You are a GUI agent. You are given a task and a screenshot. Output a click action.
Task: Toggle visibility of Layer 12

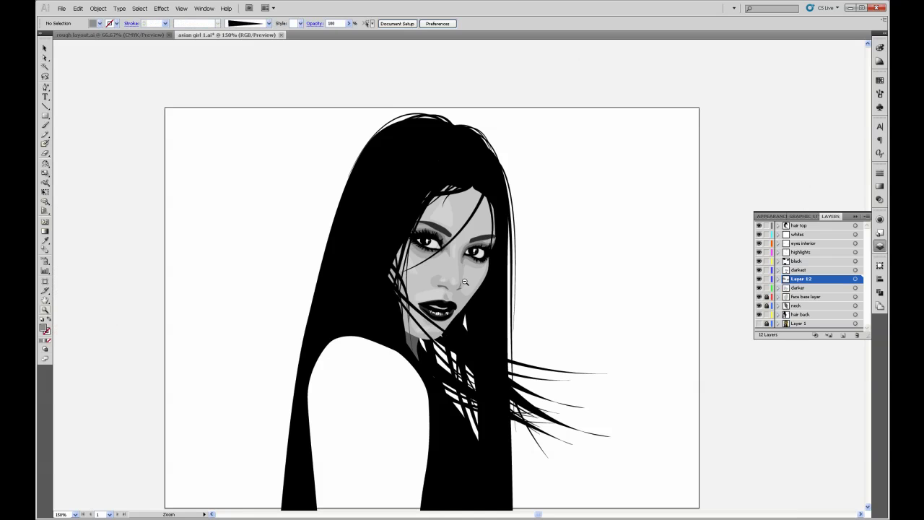tap(759, 279)
